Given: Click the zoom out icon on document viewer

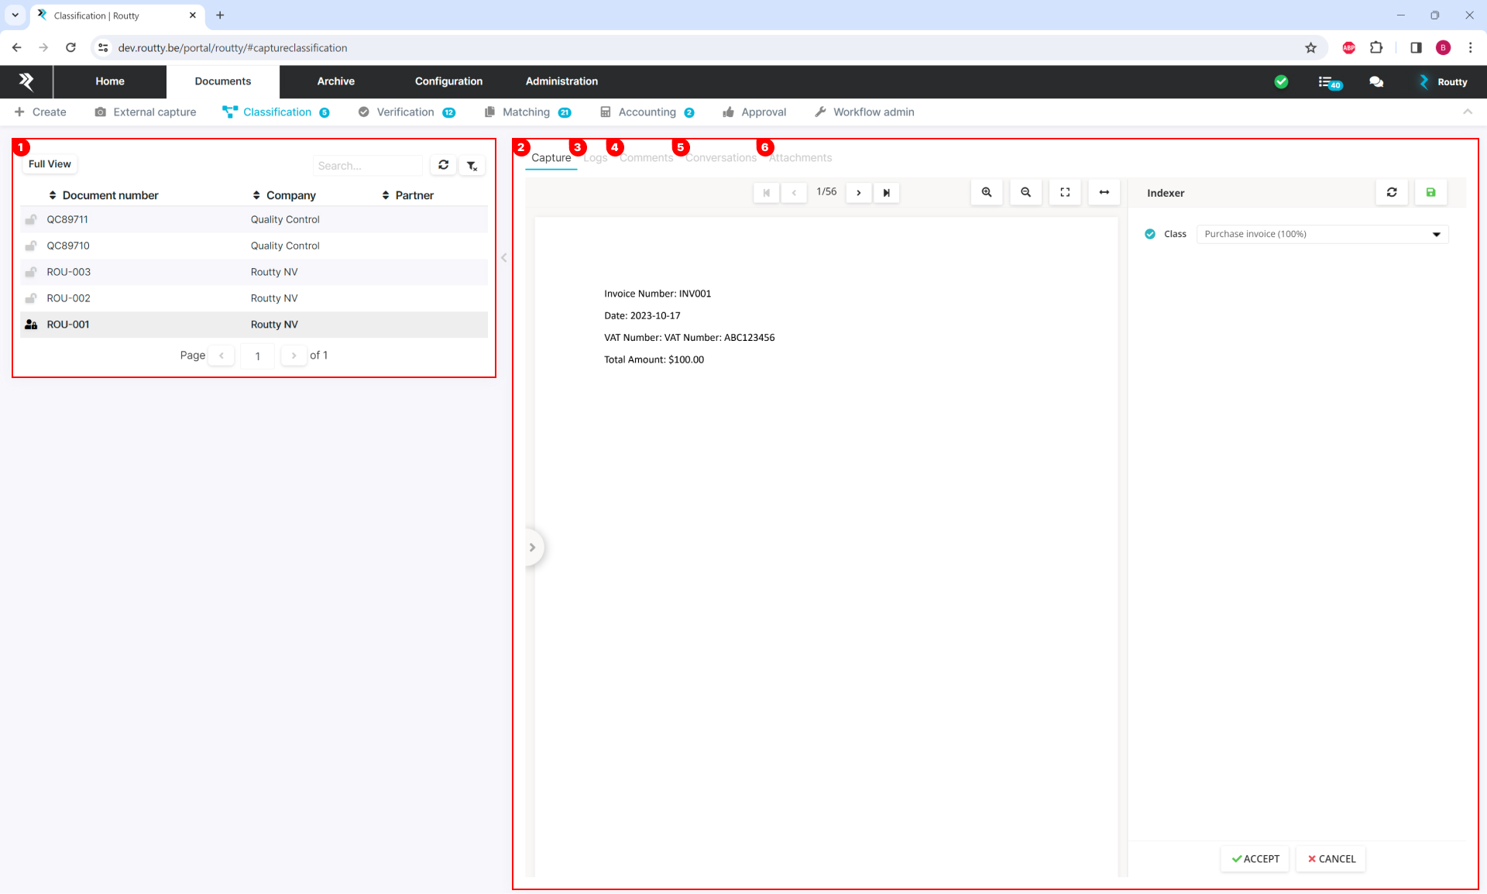Looking at the screenshot, I should coord(1025,191).
